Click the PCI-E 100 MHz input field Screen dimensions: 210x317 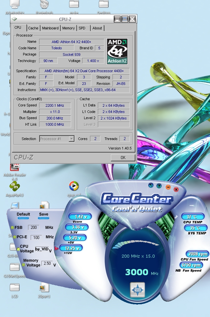36,237
